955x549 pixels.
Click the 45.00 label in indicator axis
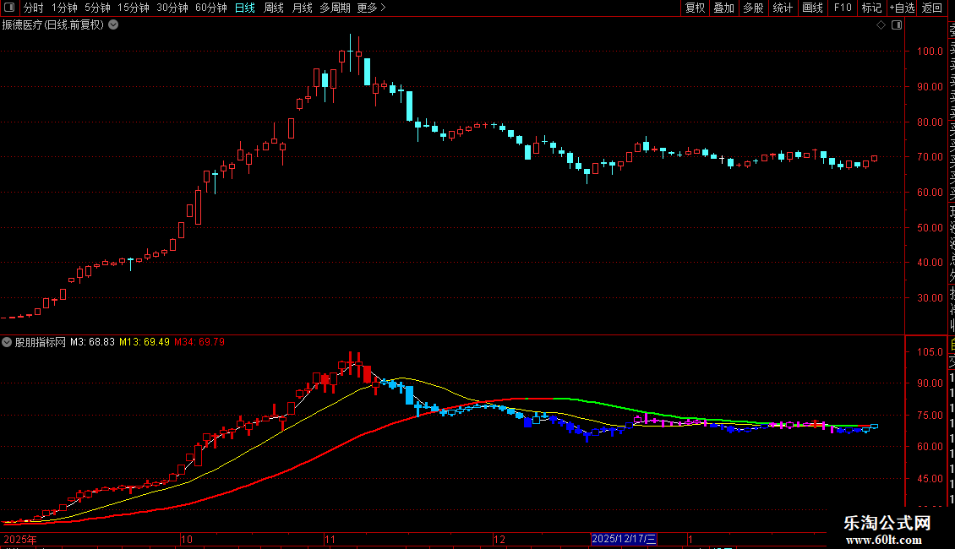[x=930, y=479]
